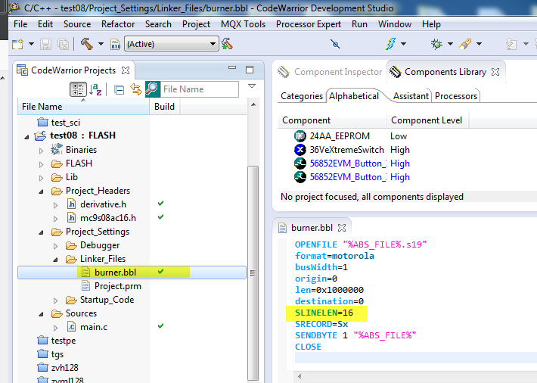Switch to the Categories tab
Screen dimensions: 537x383
pyautogui.click(x=301, y=96)
